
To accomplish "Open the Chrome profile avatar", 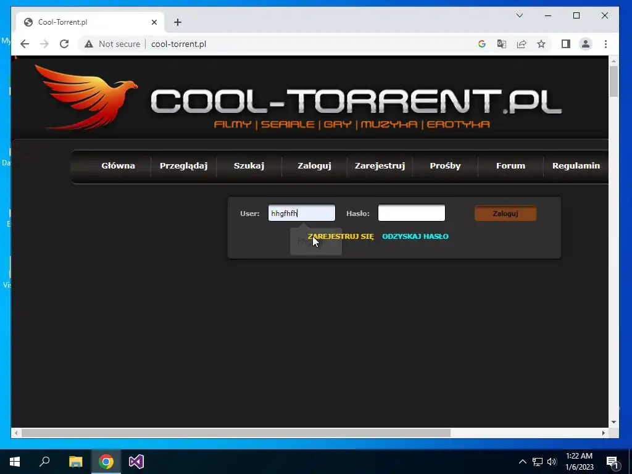I will (x=586, y=44).
